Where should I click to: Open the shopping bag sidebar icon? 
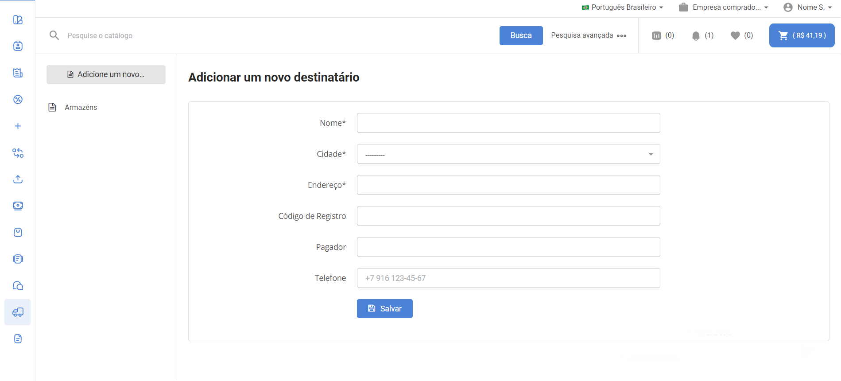(x=18, y=233)
